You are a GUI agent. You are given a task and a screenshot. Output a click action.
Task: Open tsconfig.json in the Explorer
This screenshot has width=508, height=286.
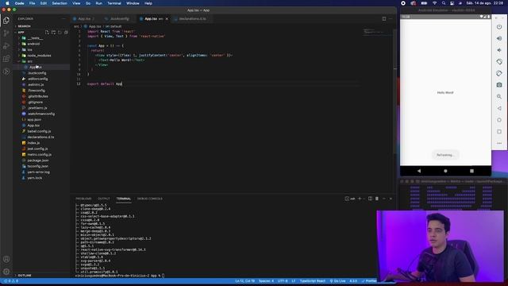click(x=38, y=166)
